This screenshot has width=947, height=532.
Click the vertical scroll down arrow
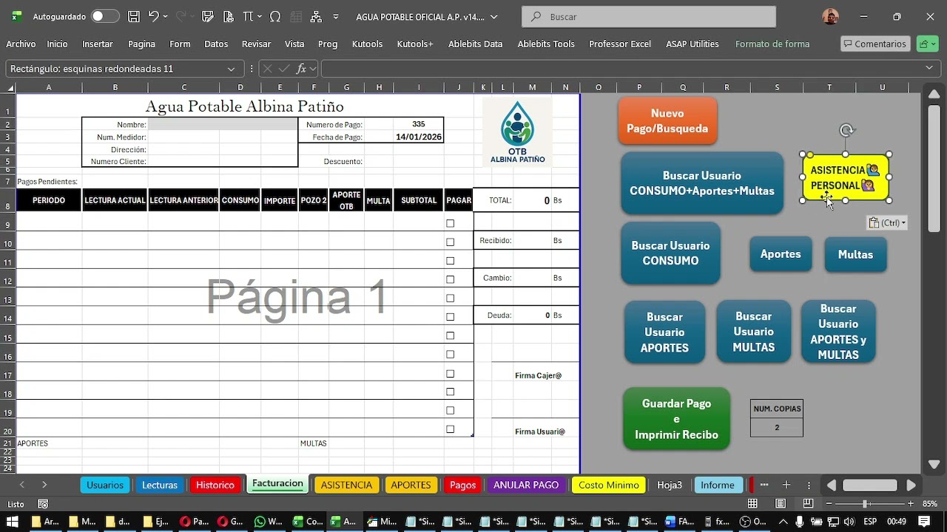(x=934, y=465)
